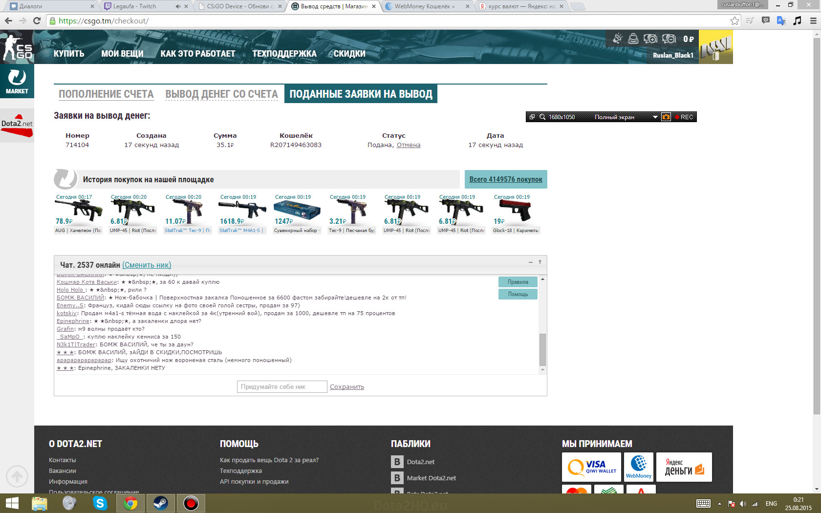Open the МОИ ВЕЩИ menu item
The width and height of the screenshot is (821, 513).
click(x=122, y=54)
